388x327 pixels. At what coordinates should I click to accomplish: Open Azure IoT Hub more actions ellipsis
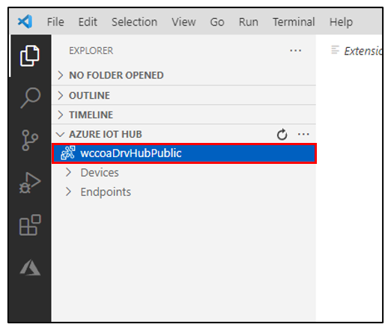(x=303, y=135)
